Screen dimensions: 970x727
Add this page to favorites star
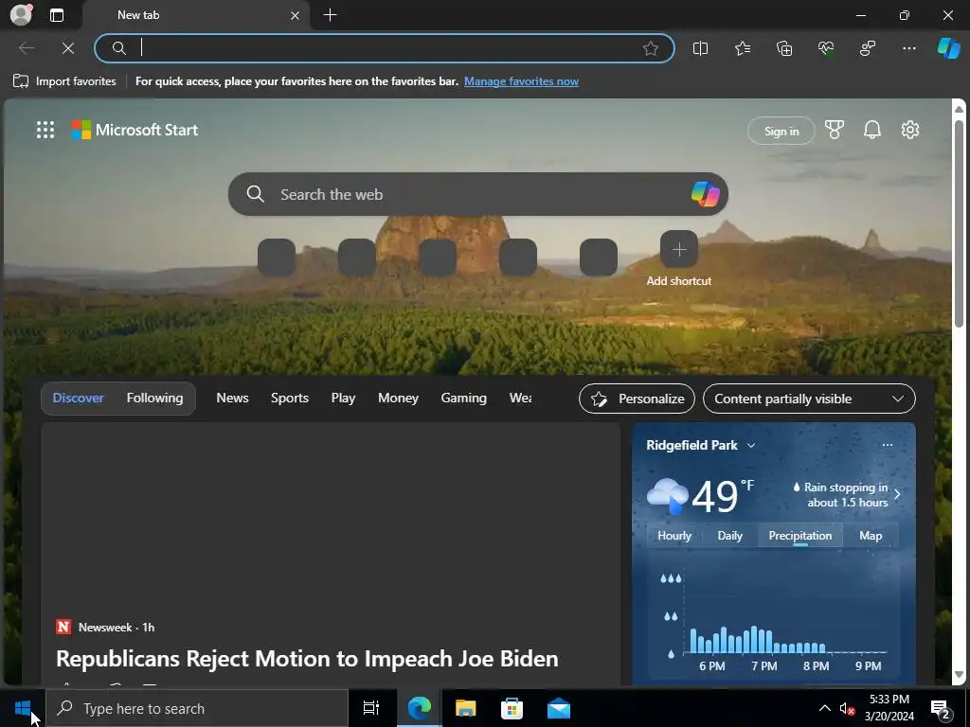[x=650, y=48]
